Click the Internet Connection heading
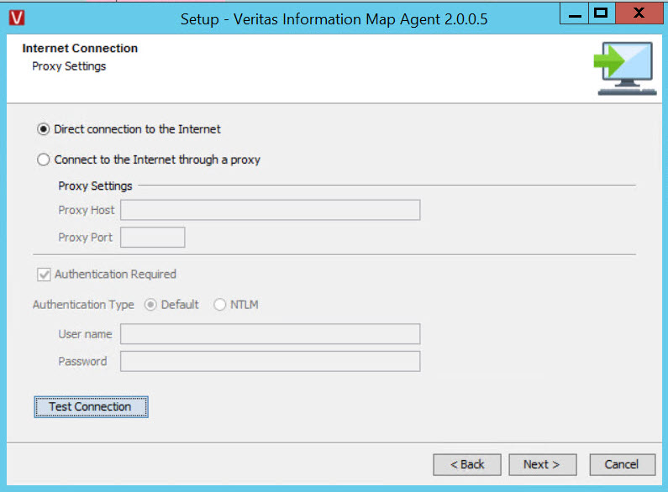Image resolution: width=668 pixels, height=492 pixels. (80, 48)
